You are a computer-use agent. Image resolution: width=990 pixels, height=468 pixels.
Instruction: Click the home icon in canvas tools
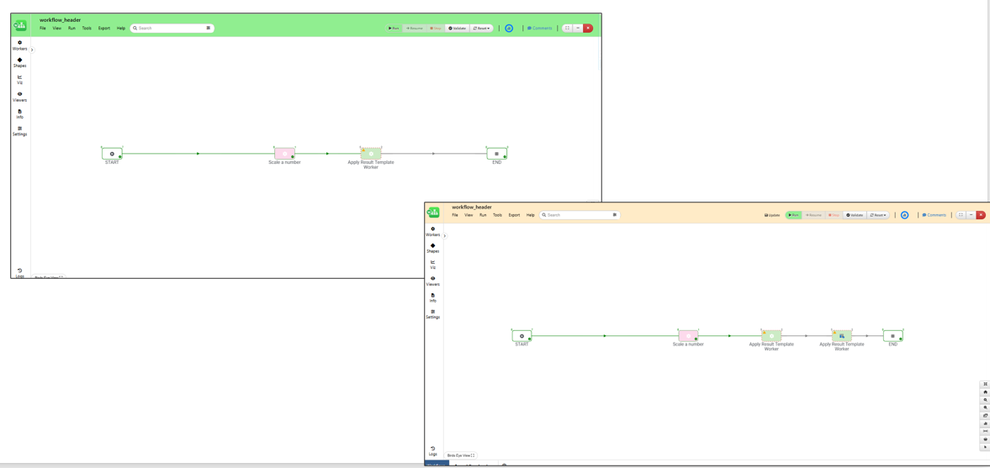pos(985,392)
